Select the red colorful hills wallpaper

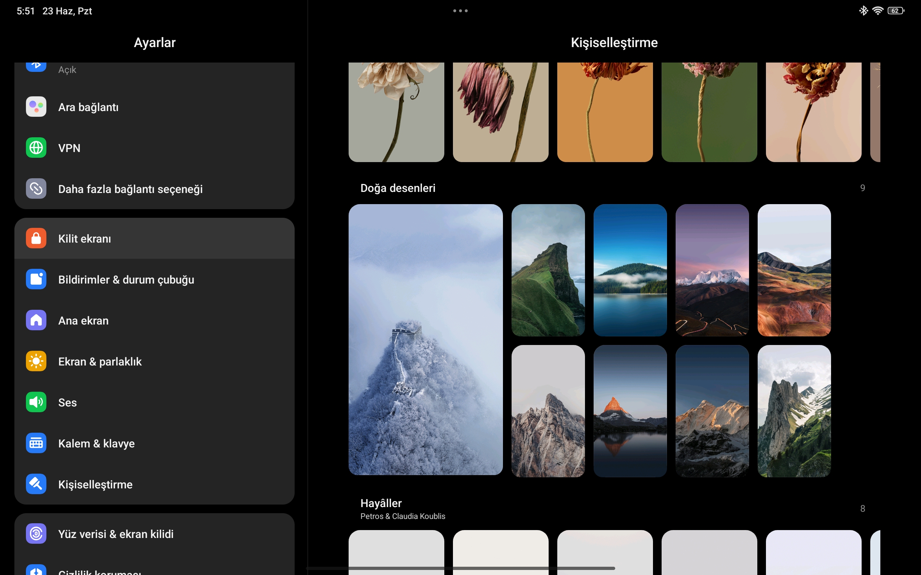pyautogui.click(x=794, y=270)
